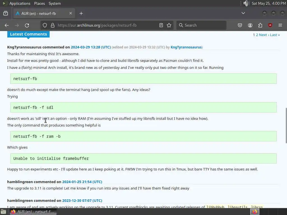Click into the Search box
This screenshot has height=215, width=287.
201,25
